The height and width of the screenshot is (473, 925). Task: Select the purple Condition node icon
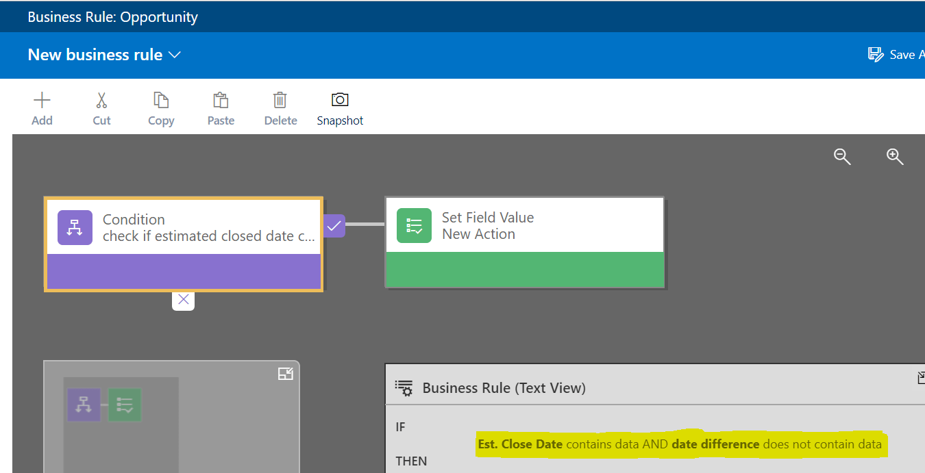75,228
